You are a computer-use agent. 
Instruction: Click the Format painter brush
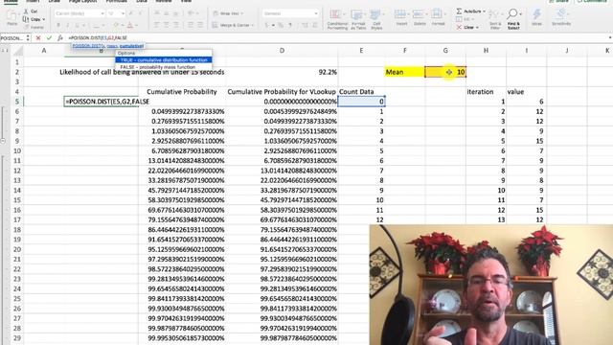point(26,27)
